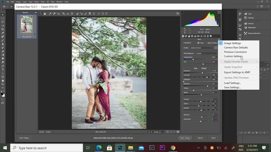Viewport: 271px width, 152px height.
Task: Click the Temperature slider handle
Action: [x=193, y=60]
